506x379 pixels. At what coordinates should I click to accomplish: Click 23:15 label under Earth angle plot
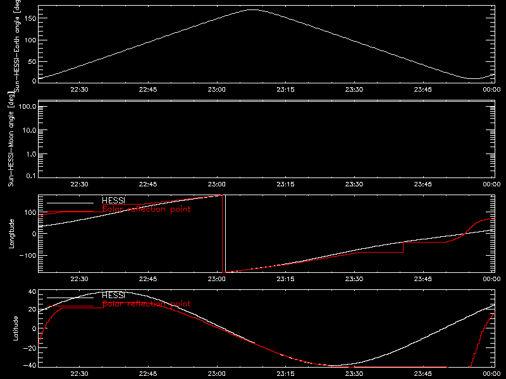click(x=285, y=89)
